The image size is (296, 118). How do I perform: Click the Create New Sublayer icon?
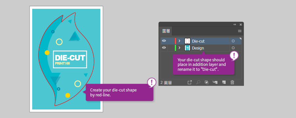(215, 82)
